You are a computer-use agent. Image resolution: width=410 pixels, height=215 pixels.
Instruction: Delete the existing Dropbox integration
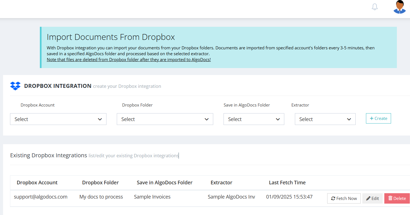tap(397, 198)
